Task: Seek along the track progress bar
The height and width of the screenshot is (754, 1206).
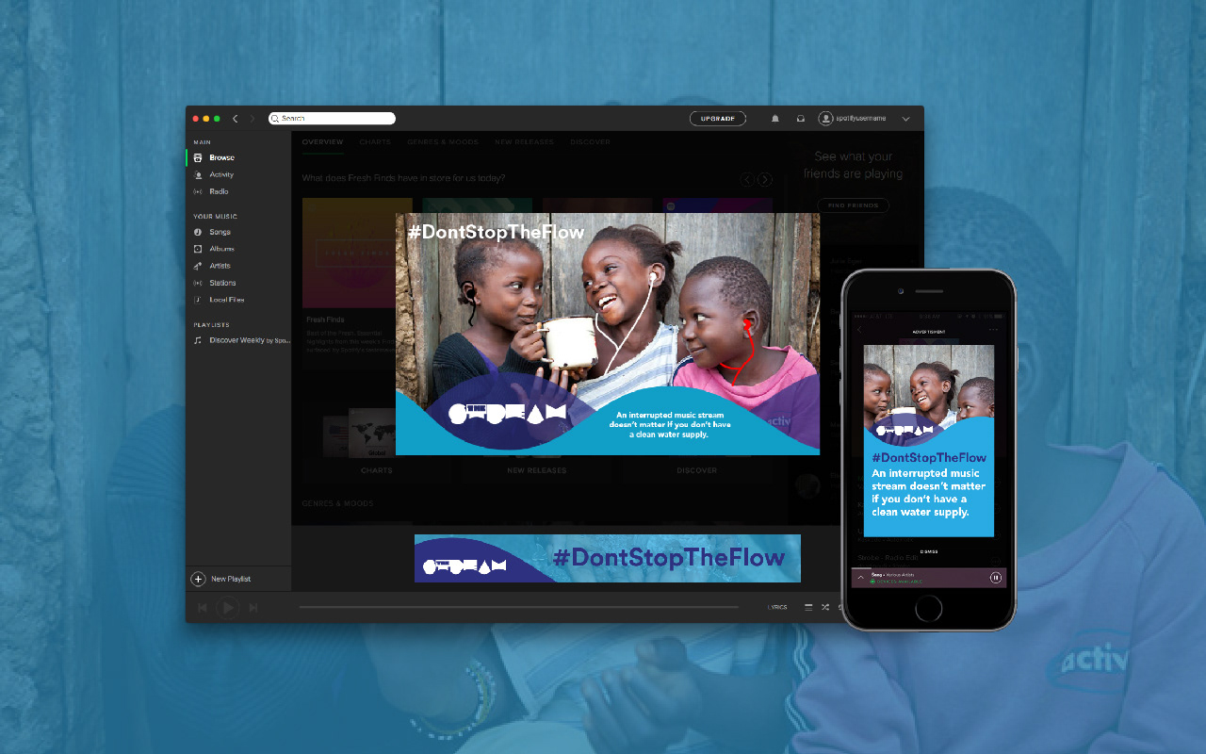Action: click(x=518, y=607)
